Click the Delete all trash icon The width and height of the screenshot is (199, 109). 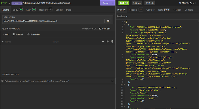click(14, 34)
